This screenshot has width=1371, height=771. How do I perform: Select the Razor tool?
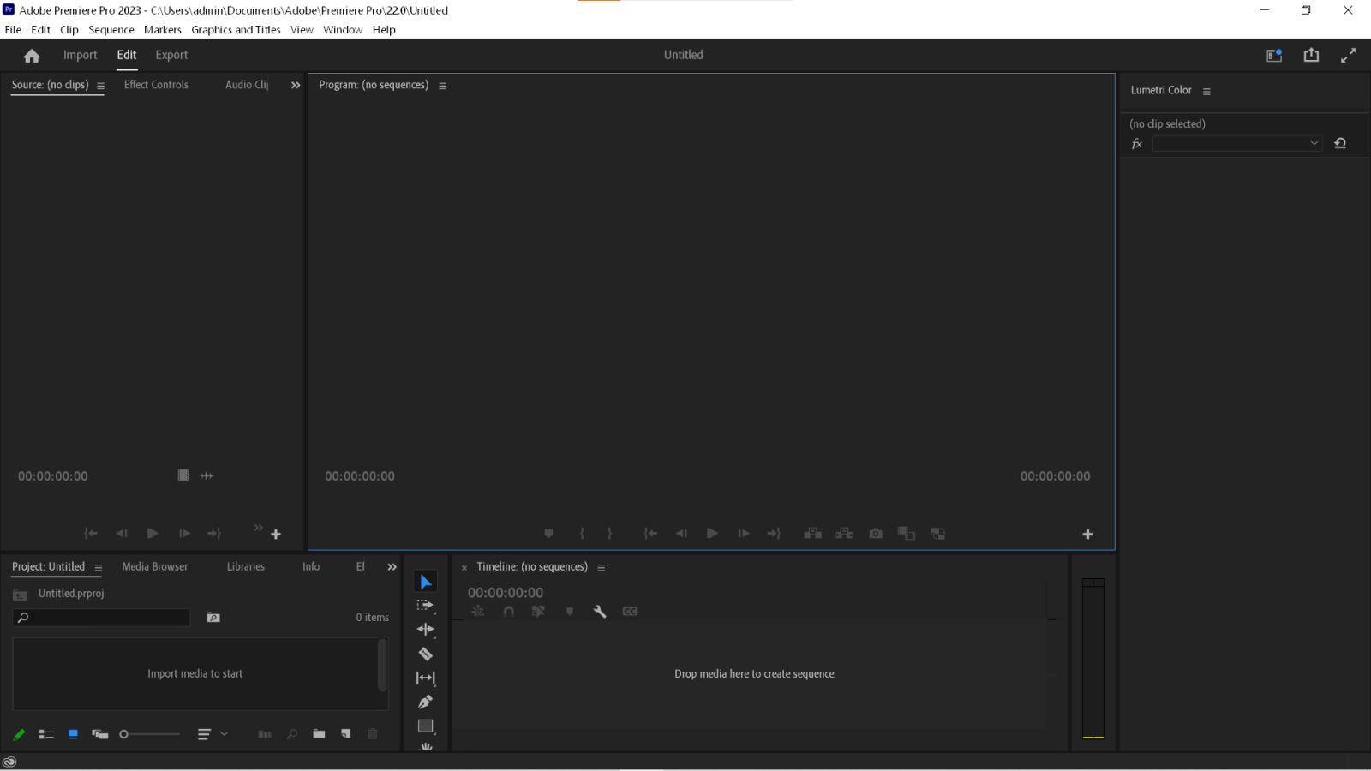[x=426, y=654]
